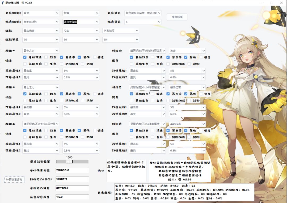Viewport: 287px width, 203px height.
Task: Check 防御 in 烙组六
Action: click(x=189, y=137)
